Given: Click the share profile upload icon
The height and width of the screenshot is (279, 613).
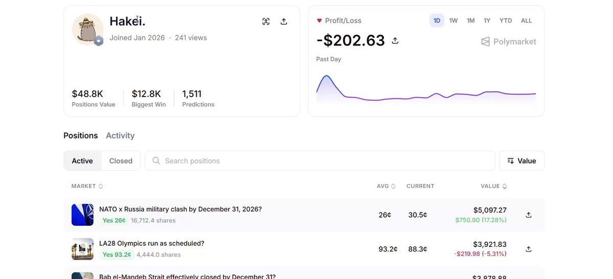Looking at the screenshot, I should click(x=284, y=21).
